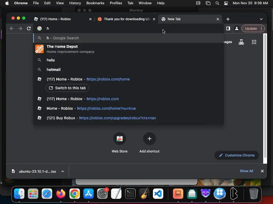Click Customize Chrome button
Viewport: 273px width, 204px height.
tap(237, 155)
